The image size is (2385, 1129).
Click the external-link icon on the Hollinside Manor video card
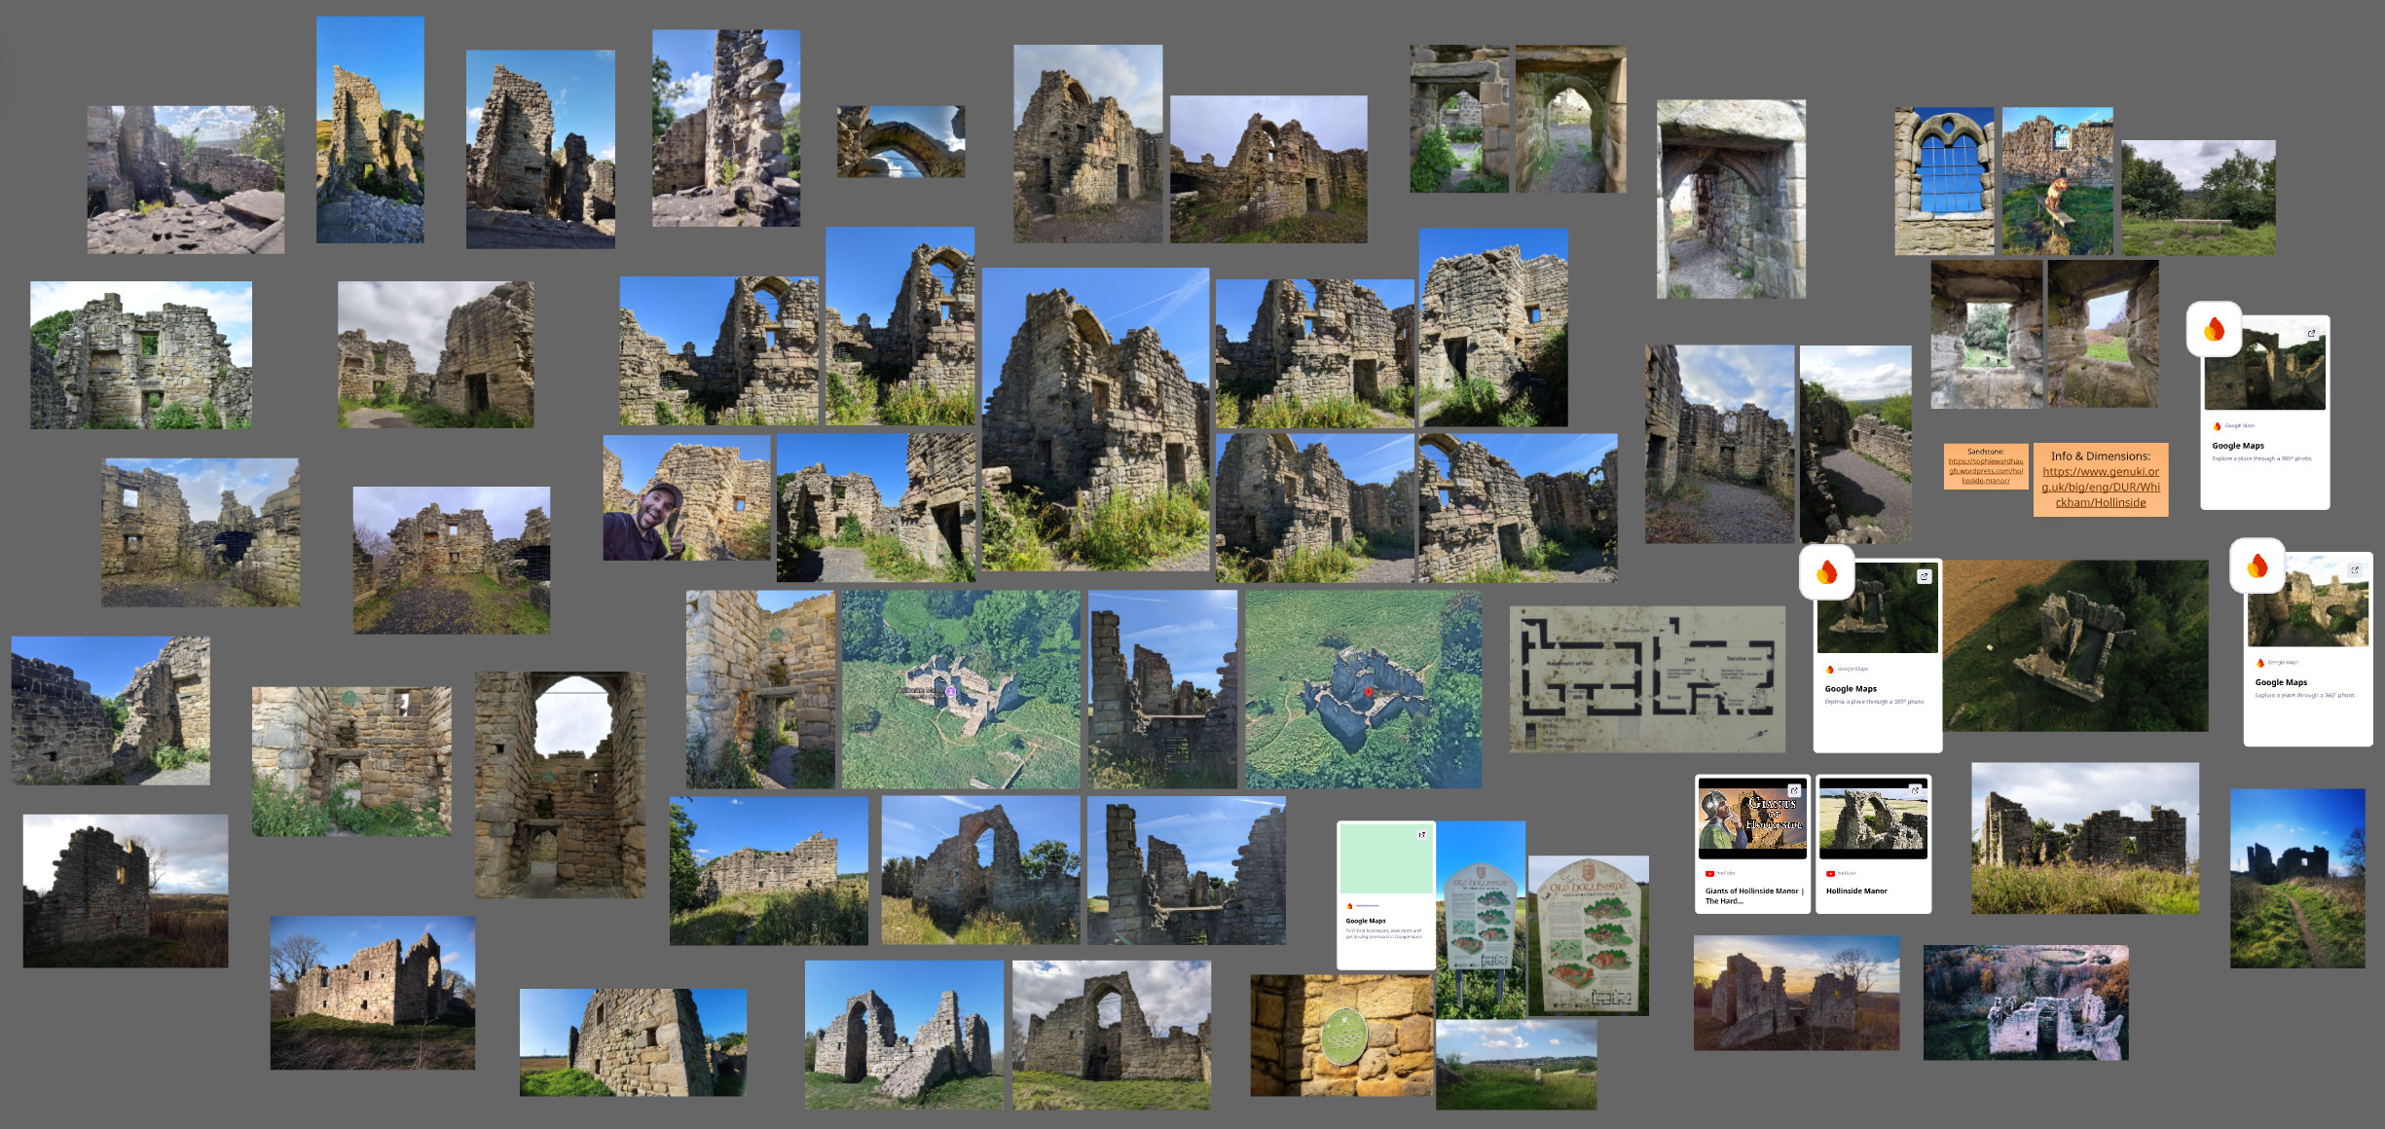(1916, 791)
